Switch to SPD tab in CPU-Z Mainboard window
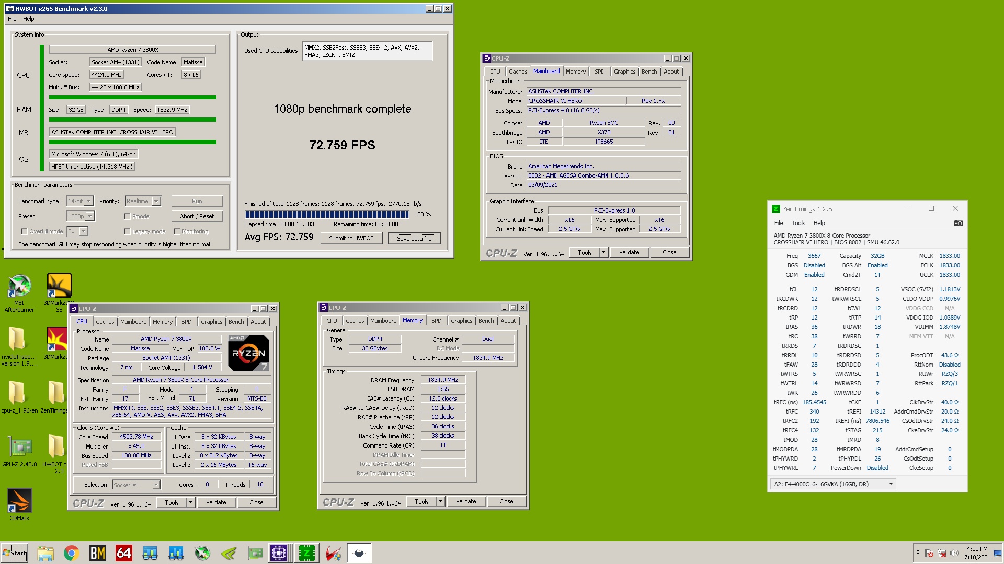 [600, 72]
